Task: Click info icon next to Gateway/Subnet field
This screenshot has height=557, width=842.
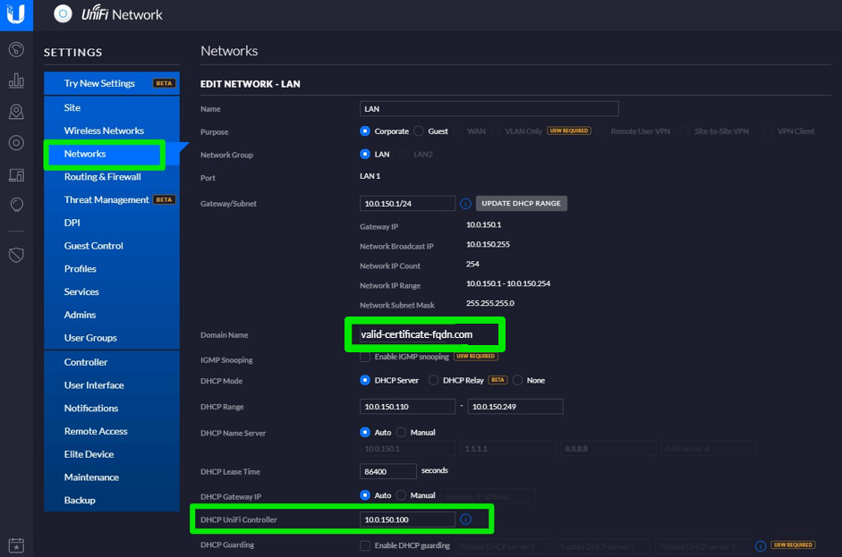Action: (x=465, y=204)
